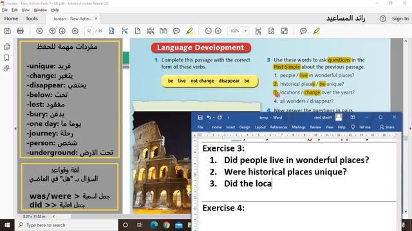Screen dimensions: 412x231
Task: Open the Acrobat Window menu
Action: 40,10
